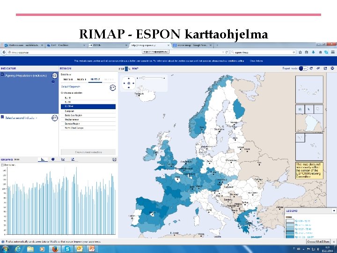Select the NUTS 0 detail level tab
This screenshot has height=253, width=337.
click(68, 79)
